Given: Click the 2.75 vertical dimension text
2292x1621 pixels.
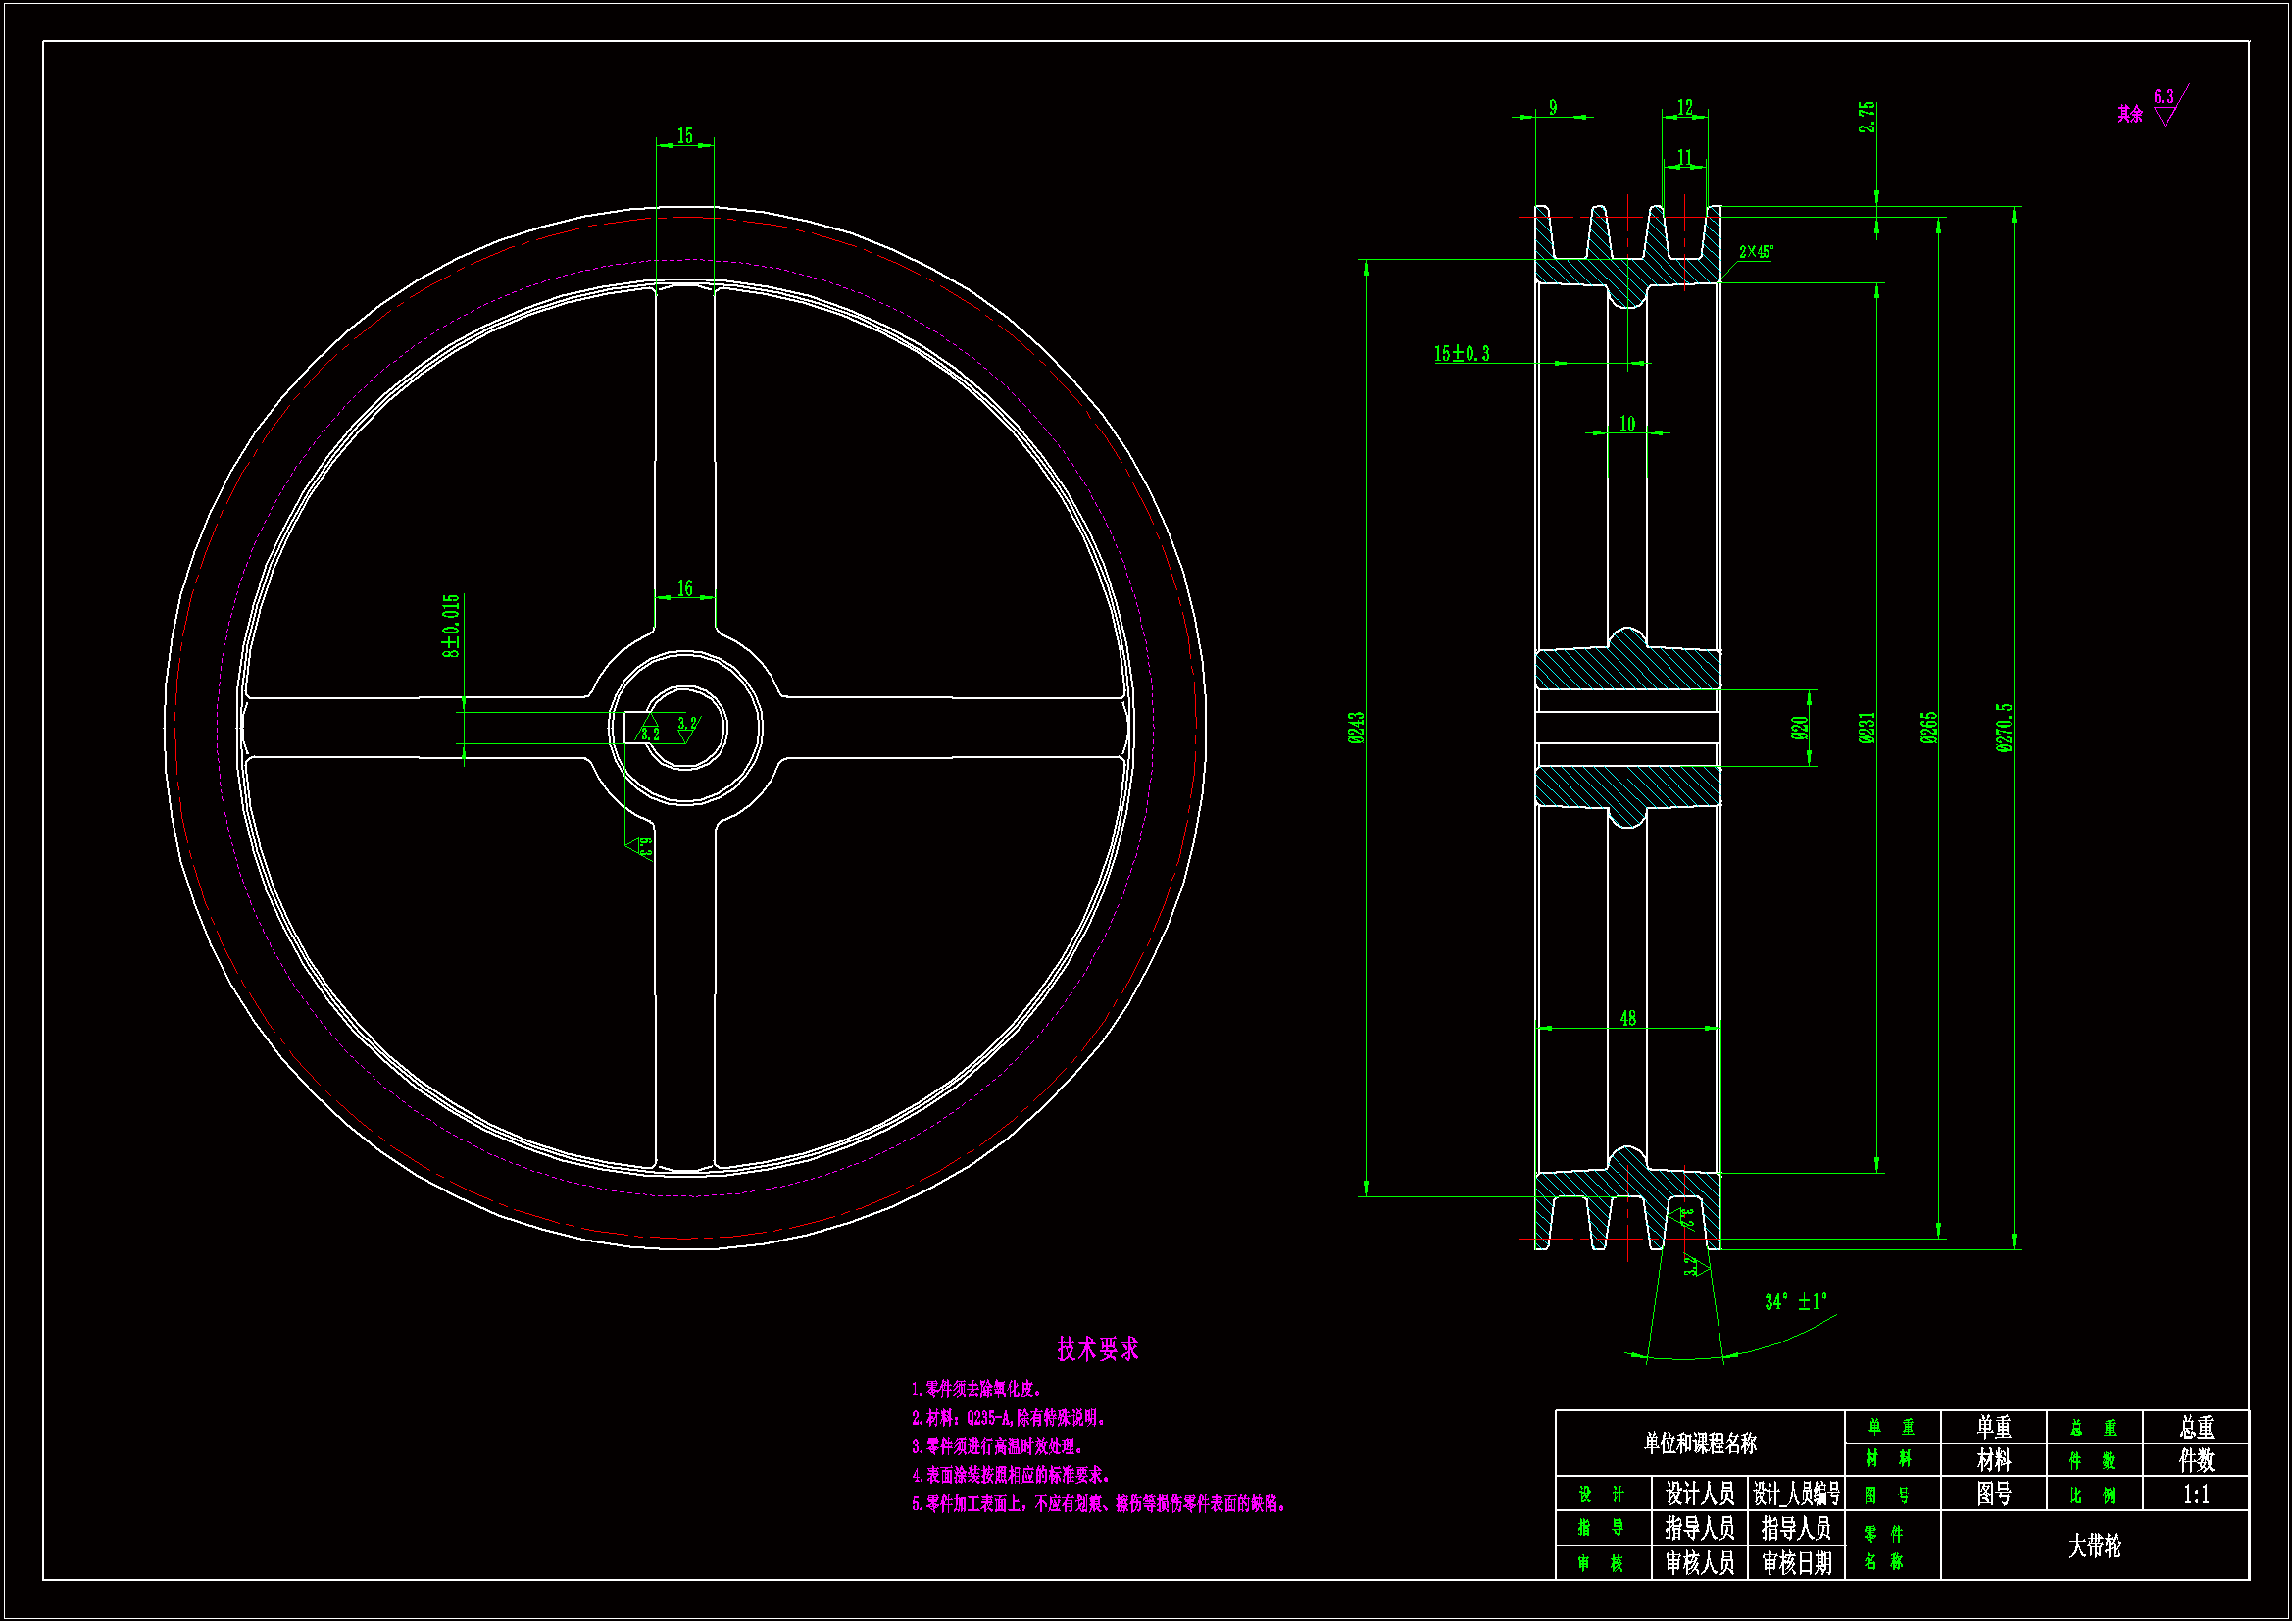Looking at the screenshot, I should [x=1867, y=117].
